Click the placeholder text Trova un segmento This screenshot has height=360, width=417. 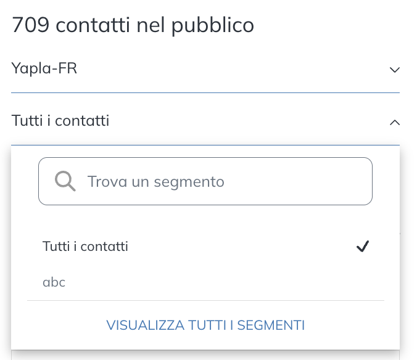156,182
